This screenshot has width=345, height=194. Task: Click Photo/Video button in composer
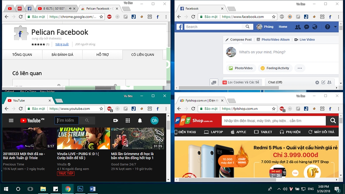241,68
